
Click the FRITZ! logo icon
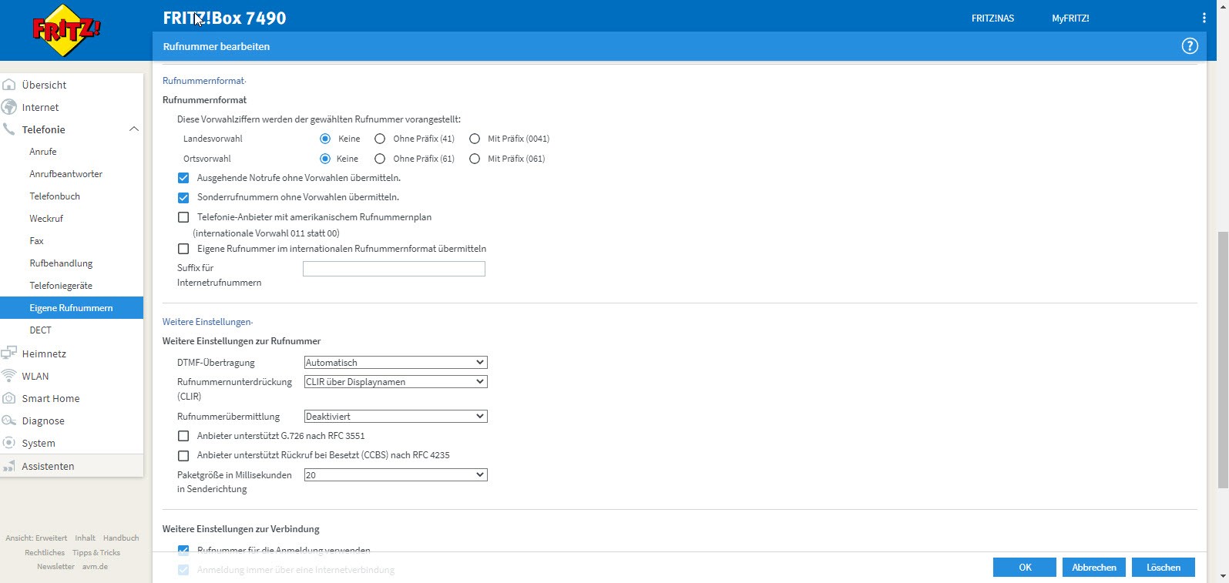(x=66, y=31)
